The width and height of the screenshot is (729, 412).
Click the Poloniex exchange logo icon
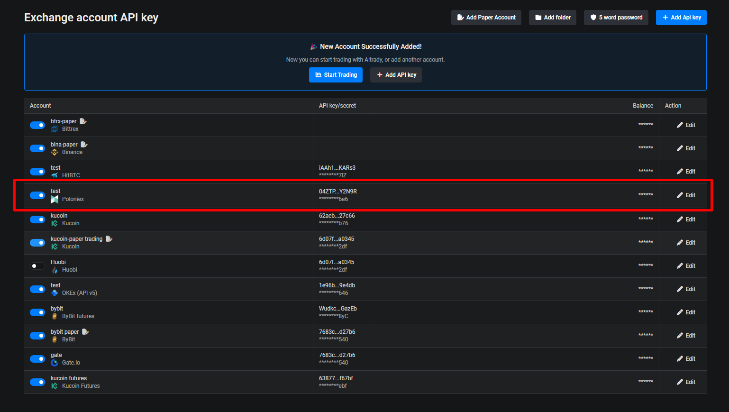point(55,199)
